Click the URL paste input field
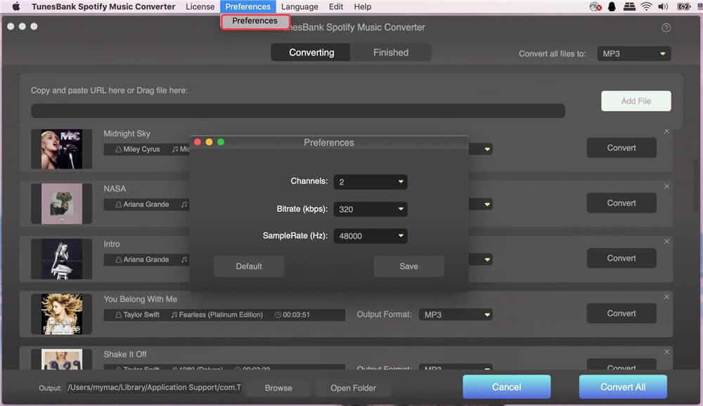Viewport: 703px width, 406px height. tap(297, 111)
